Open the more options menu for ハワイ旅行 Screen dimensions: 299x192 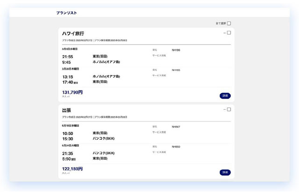tap(224, 33)
